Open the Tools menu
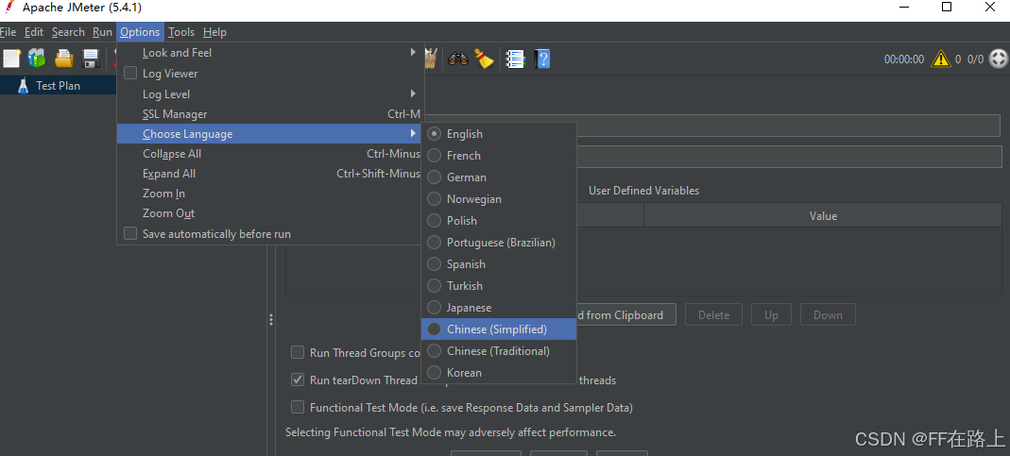 coord(181,32)
